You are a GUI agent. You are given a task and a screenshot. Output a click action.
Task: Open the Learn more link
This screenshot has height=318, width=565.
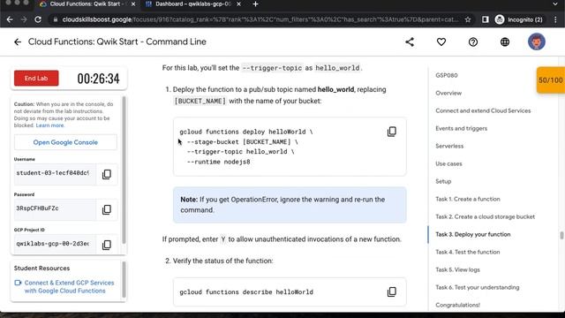[x=49, y=125]
